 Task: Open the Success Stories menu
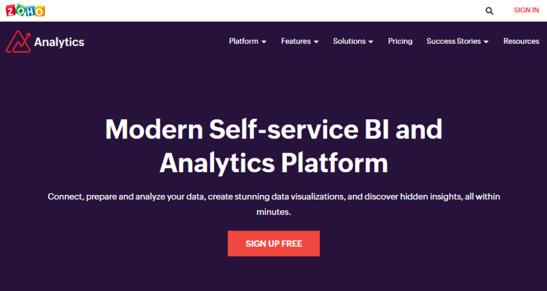click(x=453, y=41)
